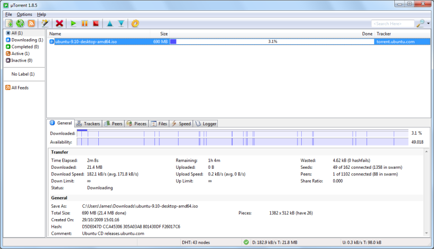Click the Pieces 1382 x 512 kB value

291,213
